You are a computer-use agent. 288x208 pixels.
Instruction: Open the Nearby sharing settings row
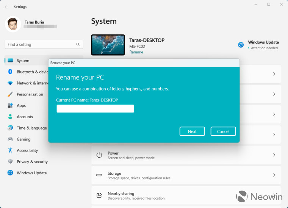(x=186, y=195)
